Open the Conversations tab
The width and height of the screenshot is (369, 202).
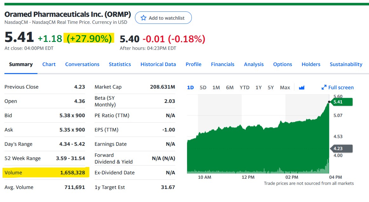(x=82, y=64)
